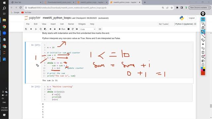Image resolution: width=212 pixels, height=119 pixels.
Task: Restart the kernel with the circular arrow
Action: (x=73, y=29)
